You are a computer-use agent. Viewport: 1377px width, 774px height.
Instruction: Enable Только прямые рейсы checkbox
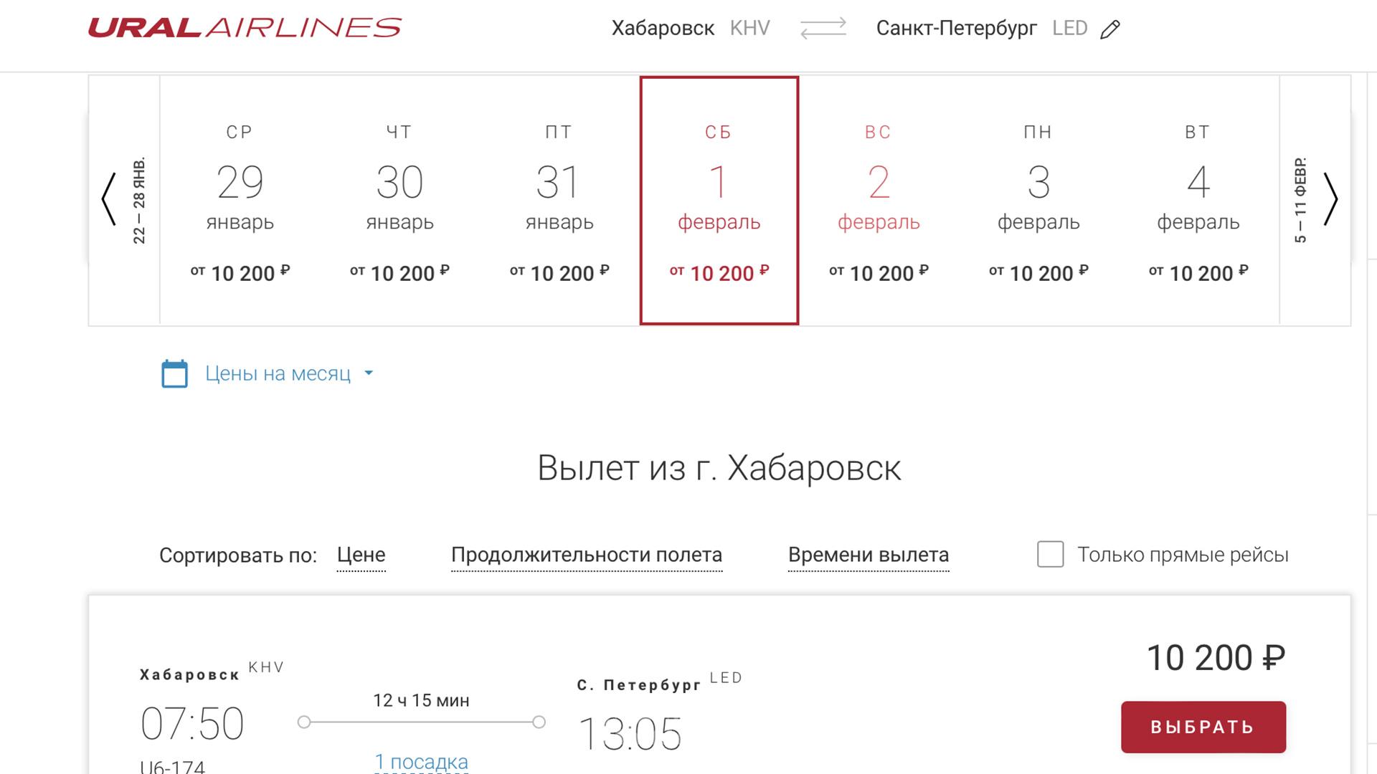click(1048, 555)
